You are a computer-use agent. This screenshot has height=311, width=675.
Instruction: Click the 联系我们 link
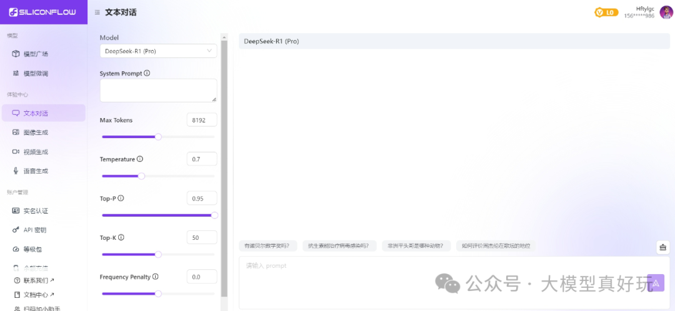34,280
